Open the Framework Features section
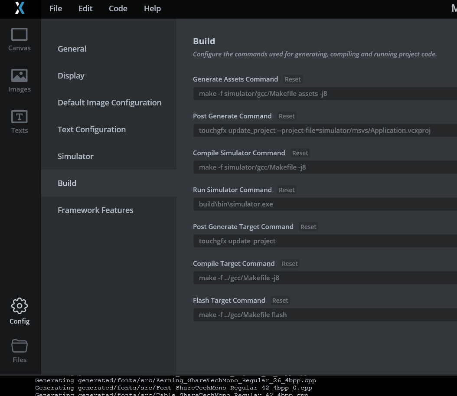The height and width of the screenshot is (396, 457). click(x=95, y=210)
